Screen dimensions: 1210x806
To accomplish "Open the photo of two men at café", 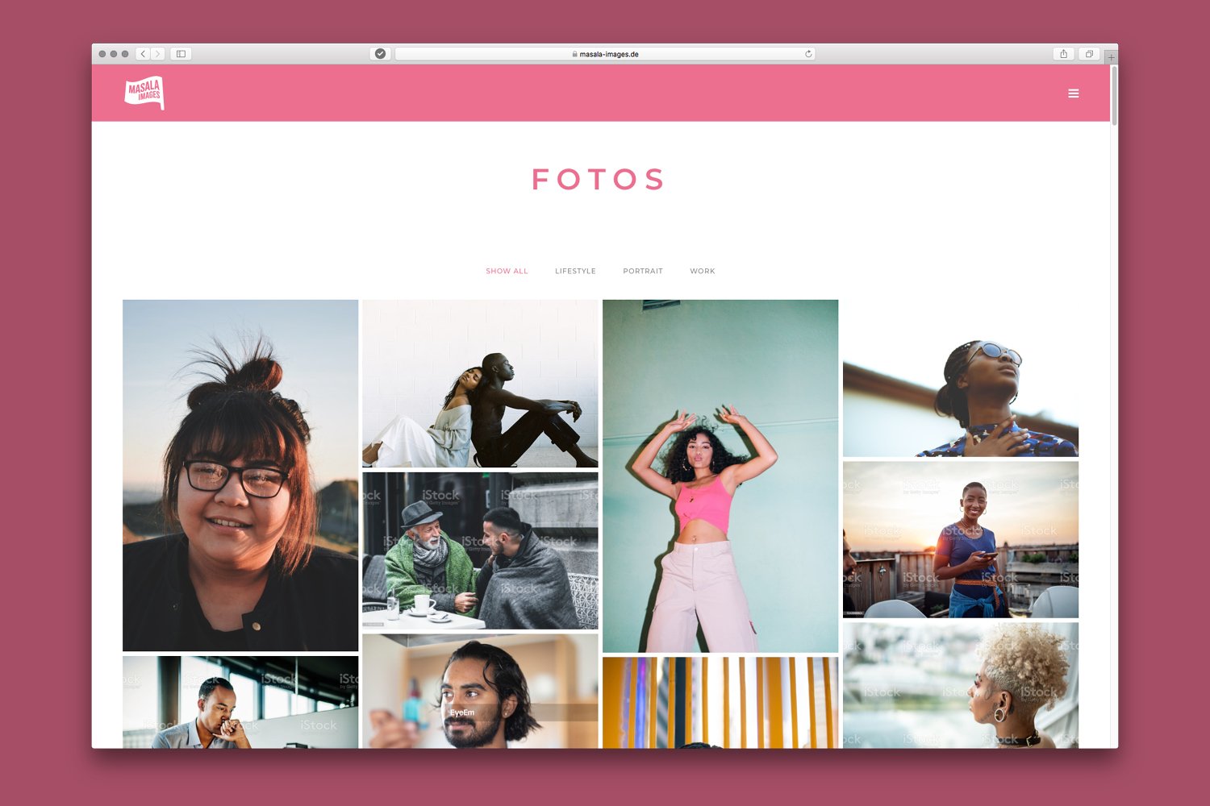I will (480, 550).
